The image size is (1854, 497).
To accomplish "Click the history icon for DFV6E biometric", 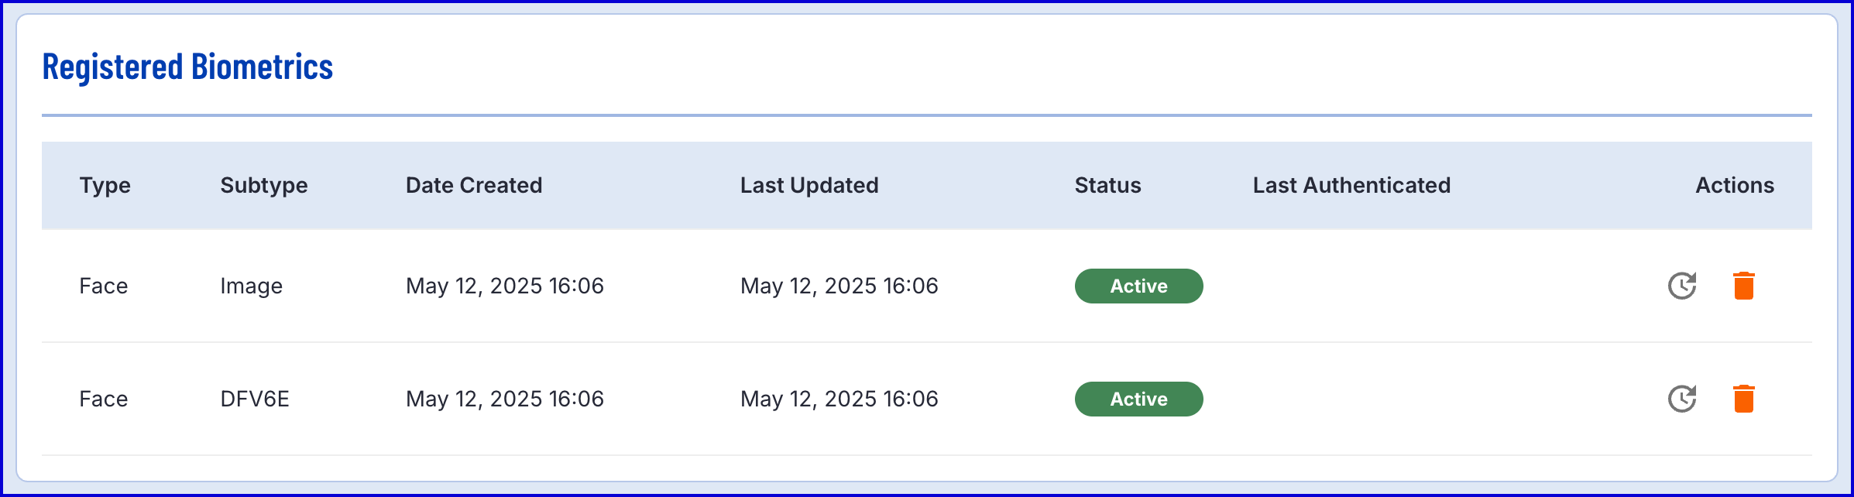I will coord(1682,399).
